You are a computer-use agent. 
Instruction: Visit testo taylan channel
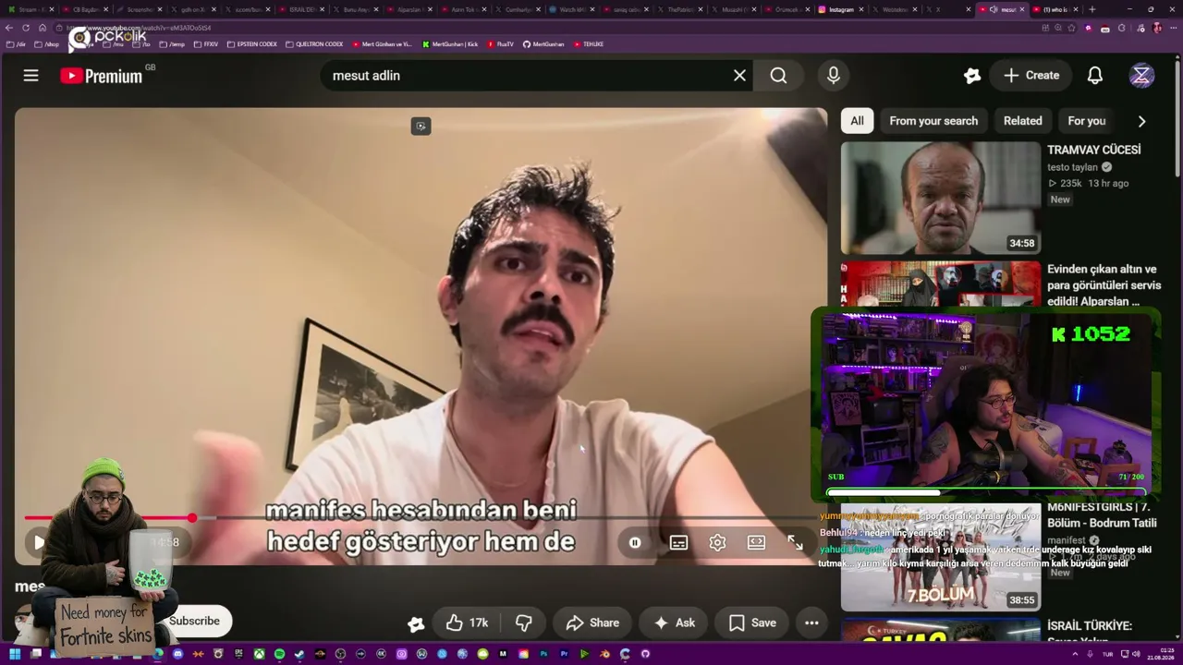pyautogui.click(x=1073, y=167)
